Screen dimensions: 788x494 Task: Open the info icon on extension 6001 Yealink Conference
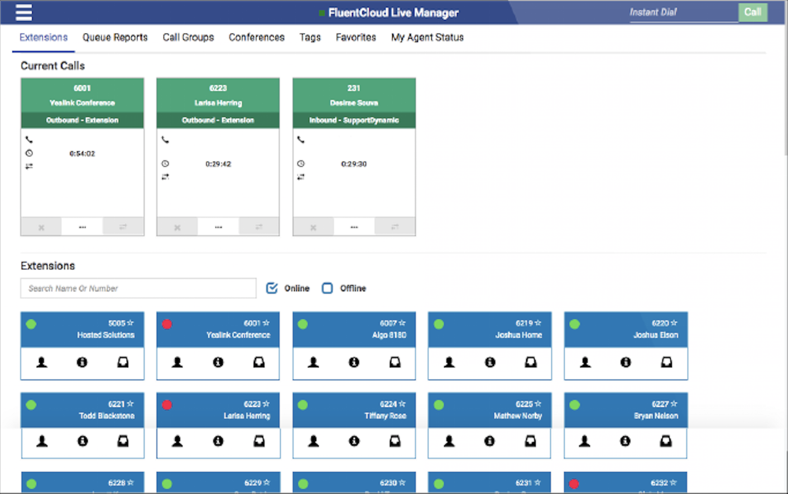coord(218,362)
